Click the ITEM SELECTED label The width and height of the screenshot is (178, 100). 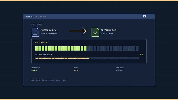(x=37, y=24)
